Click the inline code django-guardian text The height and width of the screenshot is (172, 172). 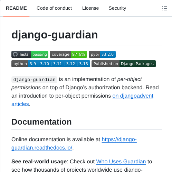(x=34, y=80)
